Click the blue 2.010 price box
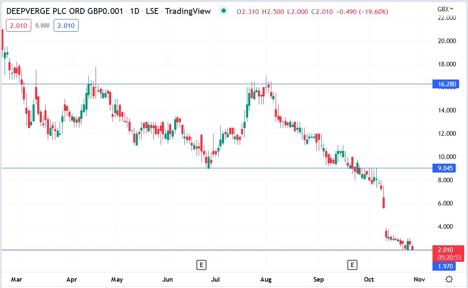The image size is (468, 288). pyautogui.click(x=66, y=25)
